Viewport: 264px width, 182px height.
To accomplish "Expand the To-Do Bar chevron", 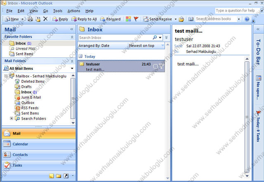I will click(x=258, y=29).
